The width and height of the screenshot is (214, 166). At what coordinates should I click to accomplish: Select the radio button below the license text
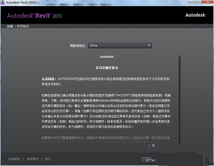click(x=149, y=145)
